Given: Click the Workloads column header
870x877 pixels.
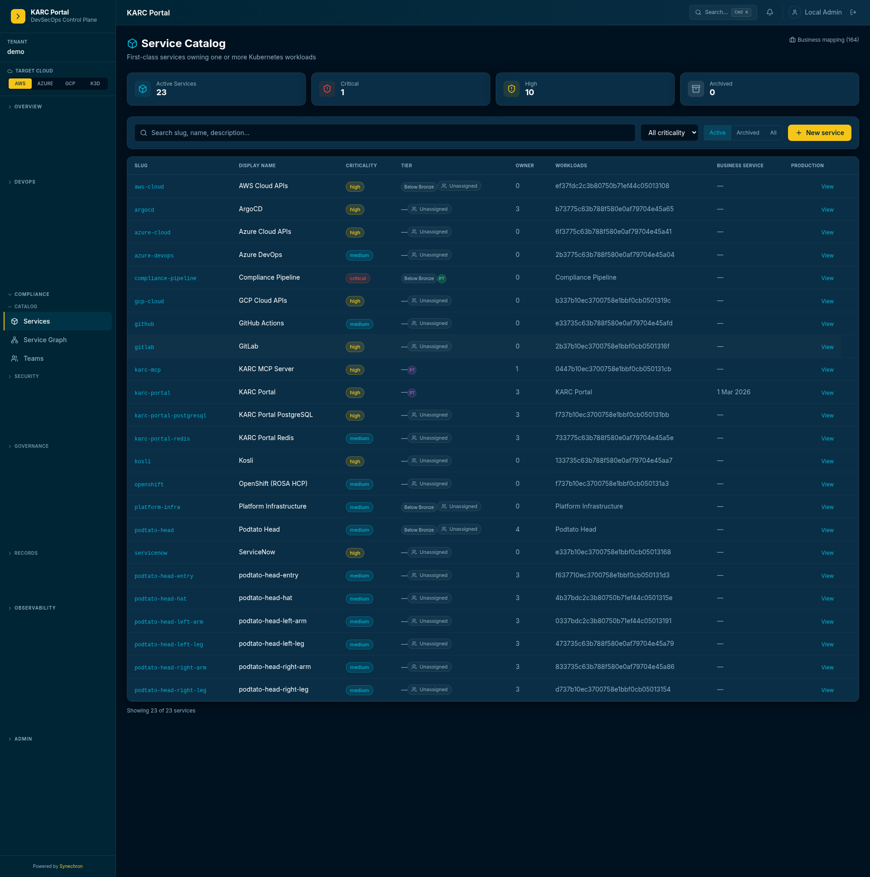Looking at the screenshot, I should 571,166.
